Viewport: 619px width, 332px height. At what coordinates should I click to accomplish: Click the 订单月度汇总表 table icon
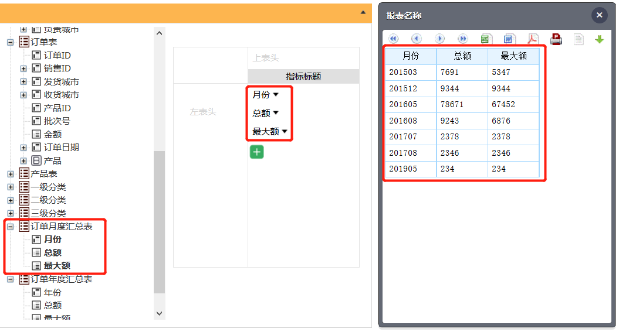pyautogui.click(x=24, y=227)
